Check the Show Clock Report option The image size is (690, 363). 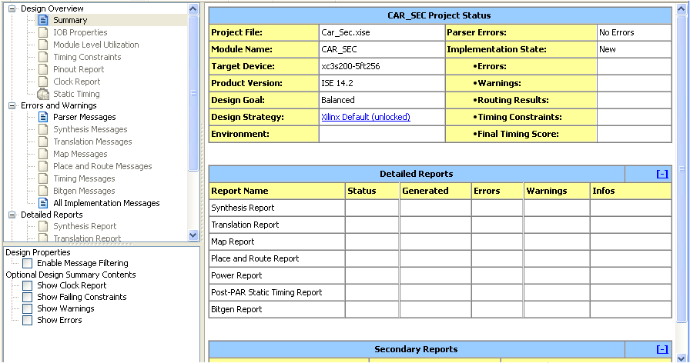click(28, 286)
